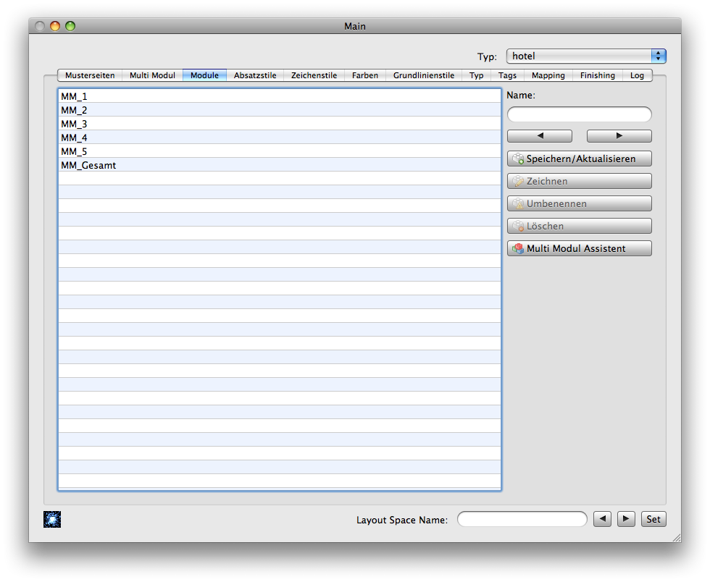This screenshot has width=710, height=582.
Task: Focus the Name input field
Action: click(580, 114)
